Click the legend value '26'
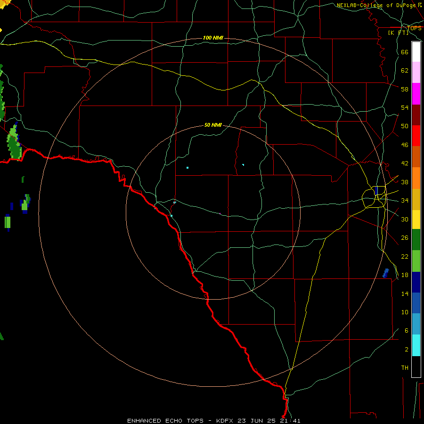This screenshot has height=424, width=424. tap(405, 238)
